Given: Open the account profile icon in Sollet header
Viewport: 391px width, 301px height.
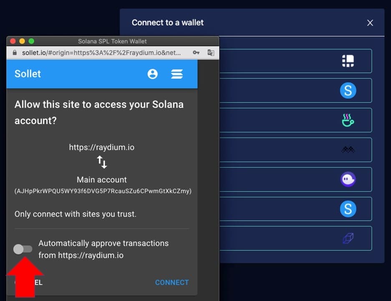Looking at the screenshot, I should click(x=152, y=74).
